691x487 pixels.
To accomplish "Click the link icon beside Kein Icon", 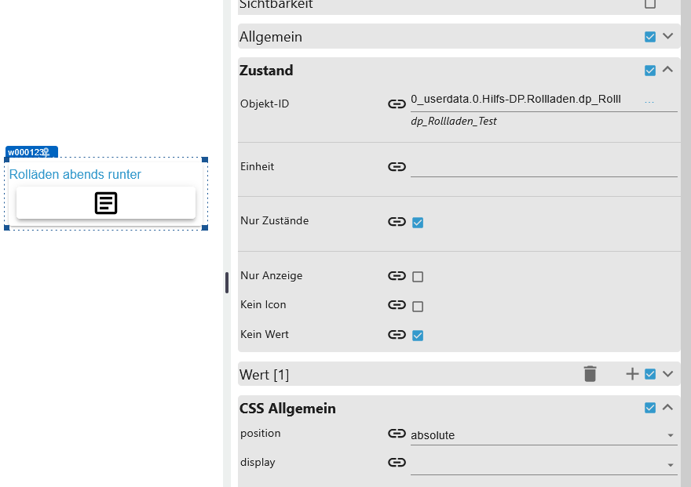I will click(x=397, y=305).
